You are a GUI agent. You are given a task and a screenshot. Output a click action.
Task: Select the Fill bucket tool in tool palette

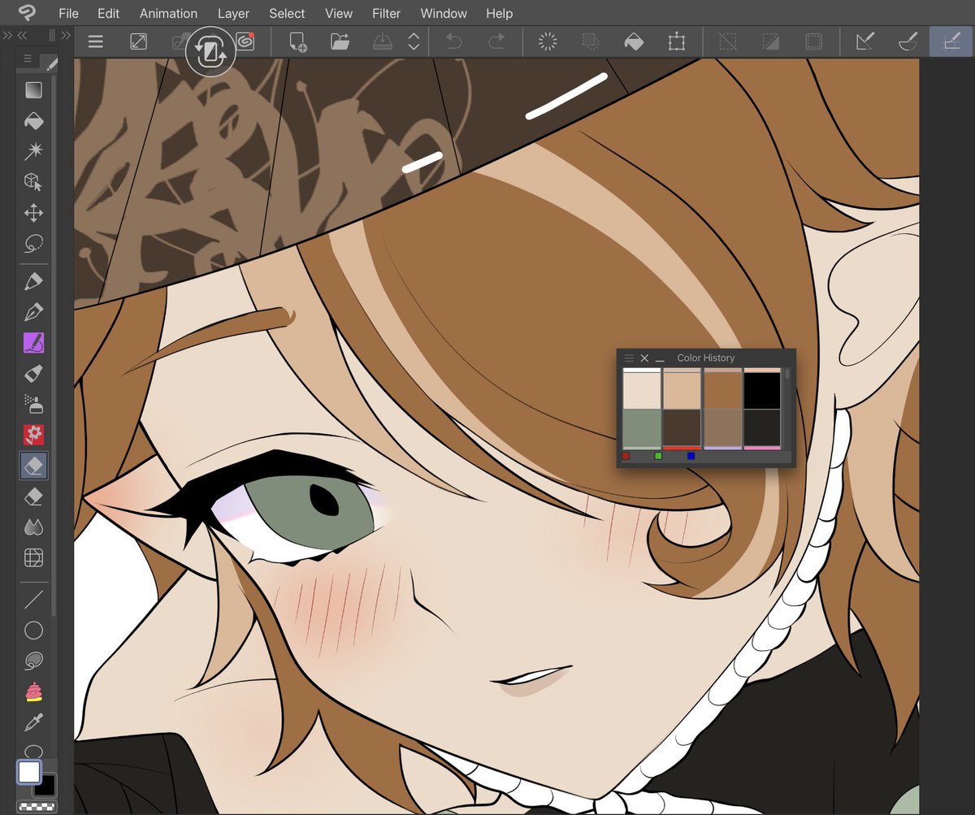pos(33,121)
